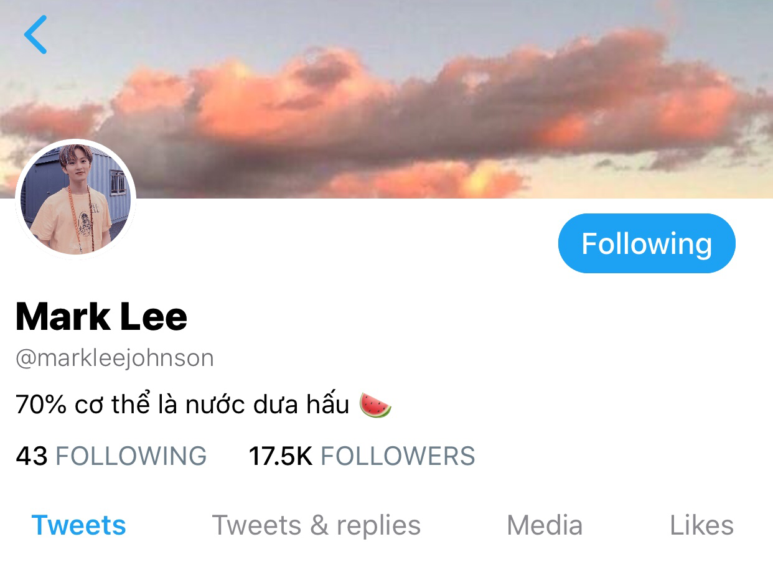
Task: Open Mark Lee's profile picture
Action: (x=76, y=199)
